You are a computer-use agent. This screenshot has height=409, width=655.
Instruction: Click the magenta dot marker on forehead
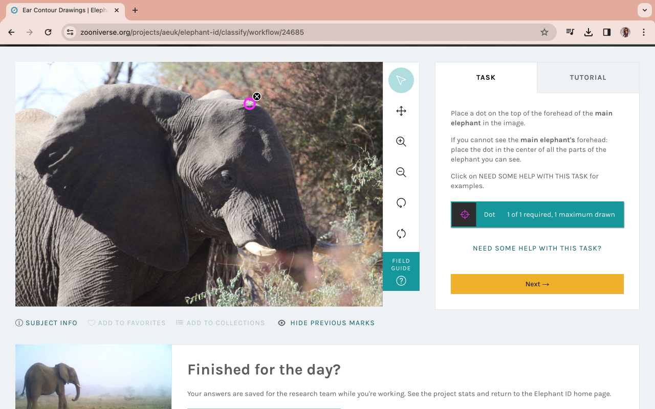249,104
